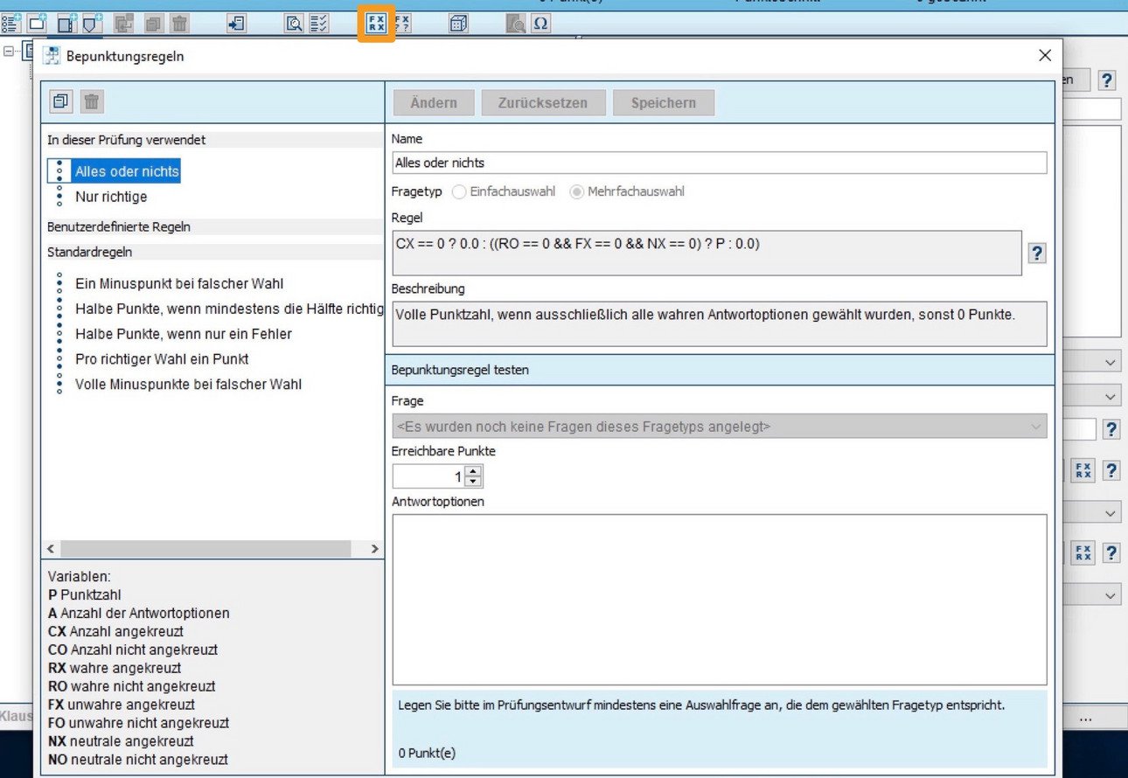
Task: Increase Erreichbare Punkte with up arrow
Action: click(x=473, y=471)
